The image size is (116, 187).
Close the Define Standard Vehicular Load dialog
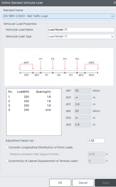pos(114,3)
